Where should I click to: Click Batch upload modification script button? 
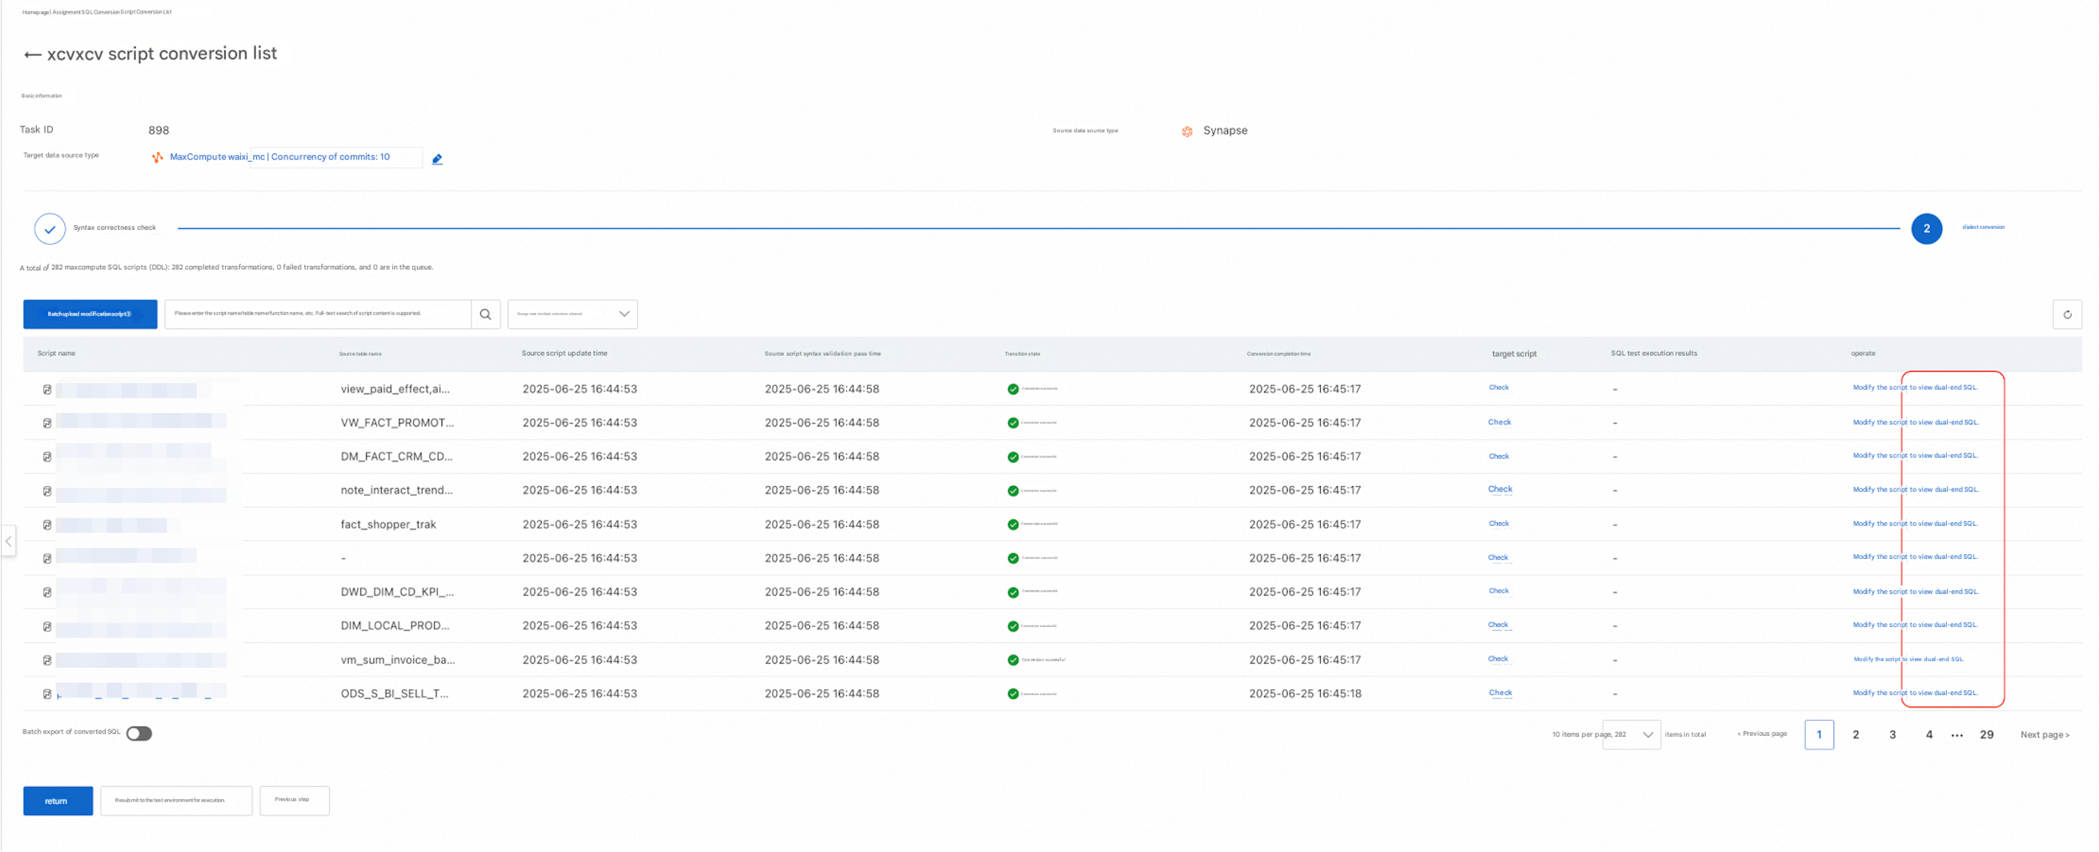click(90, 315)
